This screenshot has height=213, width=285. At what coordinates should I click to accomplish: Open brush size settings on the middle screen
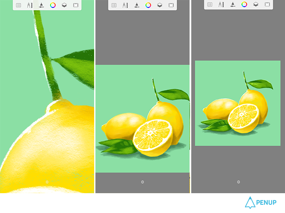click(137, 5)
